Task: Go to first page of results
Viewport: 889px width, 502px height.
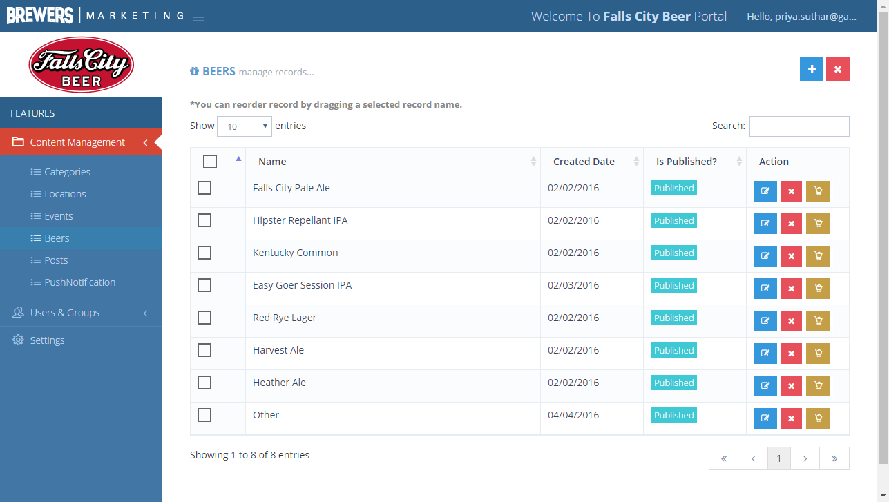Action: pos(723,458)
